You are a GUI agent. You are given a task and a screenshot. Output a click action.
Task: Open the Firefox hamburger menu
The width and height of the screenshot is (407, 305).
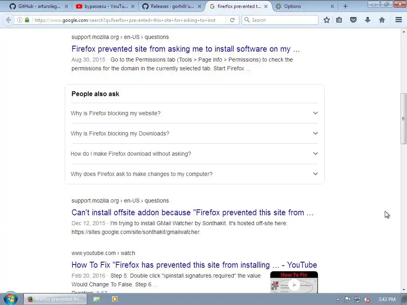tap(399, 20)
